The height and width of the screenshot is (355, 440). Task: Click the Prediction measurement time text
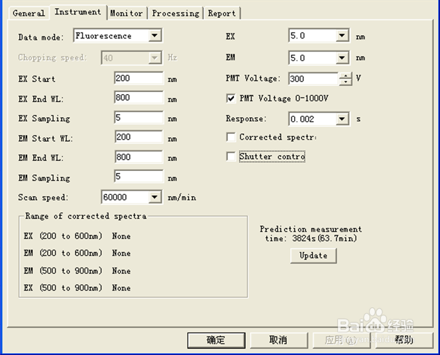pyautogui.click(x=311, y=234)
